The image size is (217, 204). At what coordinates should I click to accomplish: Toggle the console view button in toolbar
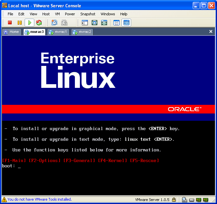click(x=126, y=23)
